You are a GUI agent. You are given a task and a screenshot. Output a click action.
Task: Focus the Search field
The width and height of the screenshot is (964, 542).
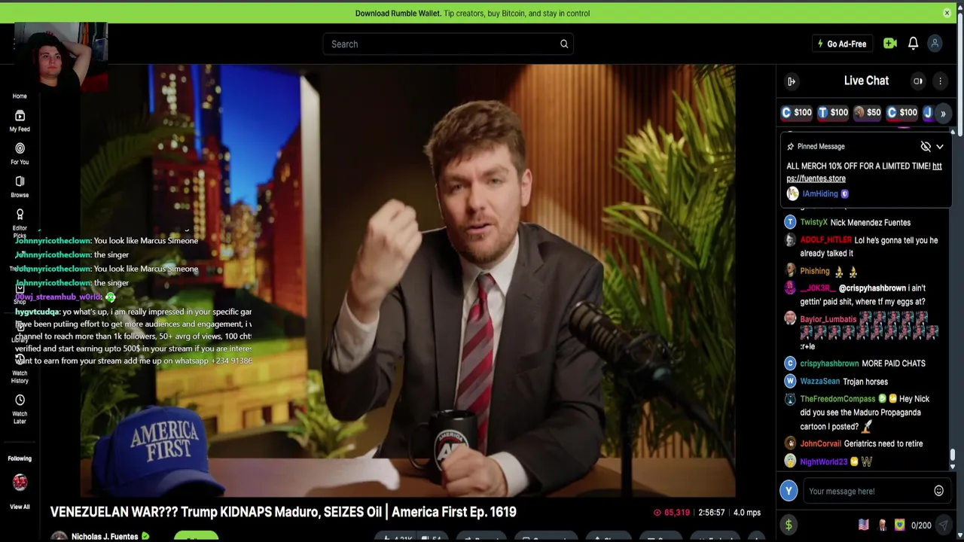pos(448,44)
